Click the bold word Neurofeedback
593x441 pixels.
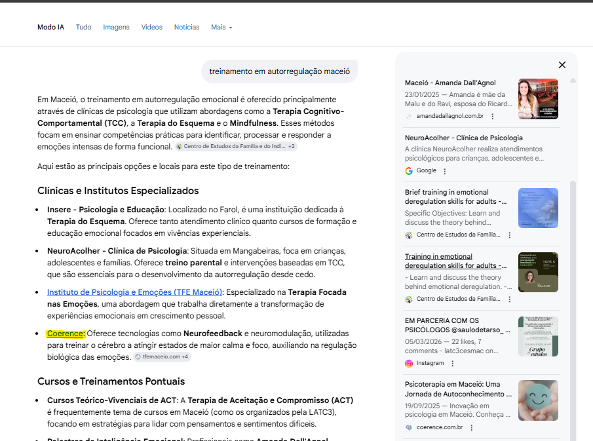(212, 334)
